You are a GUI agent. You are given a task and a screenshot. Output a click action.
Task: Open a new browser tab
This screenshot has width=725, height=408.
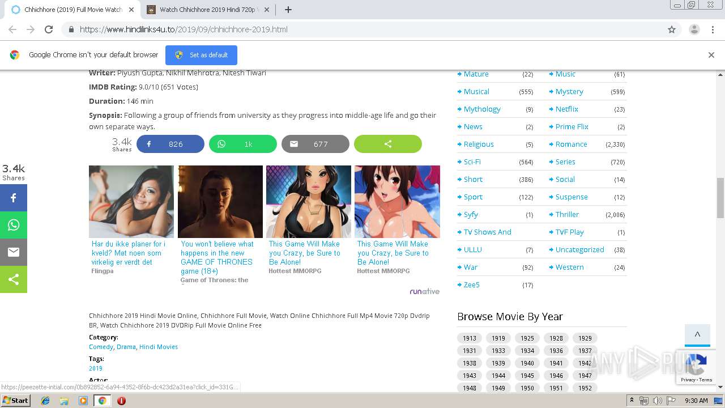tap(288, 10)
